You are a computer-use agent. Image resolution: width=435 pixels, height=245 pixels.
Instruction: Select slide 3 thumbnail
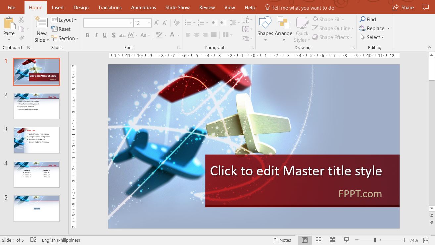[36, 140]
